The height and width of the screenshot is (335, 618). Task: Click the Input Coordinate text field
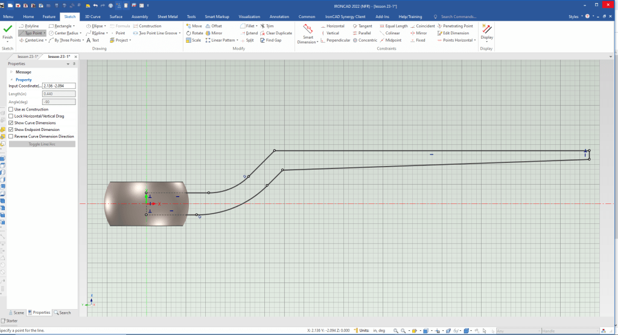[x=59, y=86]
